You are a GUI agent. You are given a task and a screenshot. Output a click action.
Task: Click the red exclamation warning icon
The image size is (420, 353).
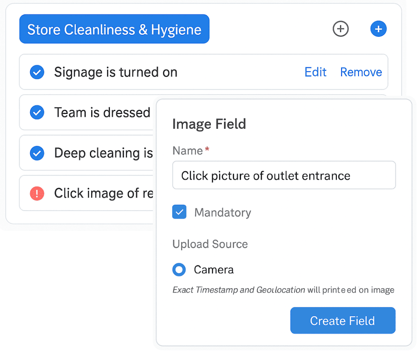click(37, 194)
